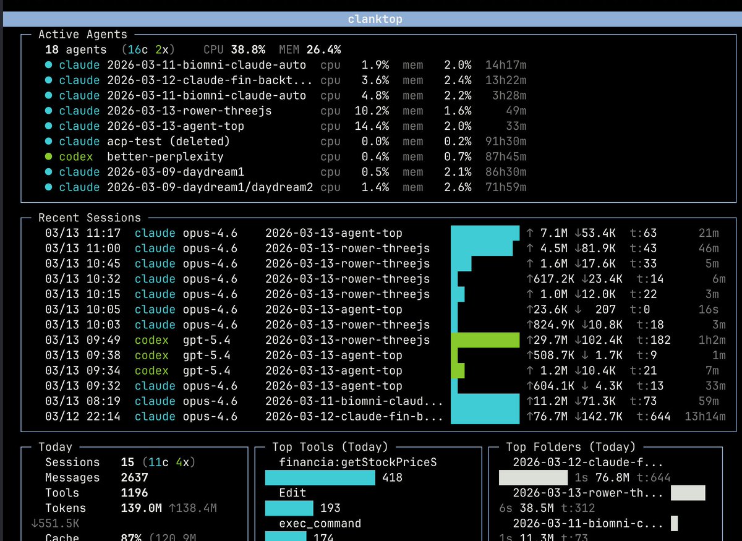Select the better-perplexity agent name
Image resolution: width=742 pixels, height=541 pixels.
[x=165, y=157]
